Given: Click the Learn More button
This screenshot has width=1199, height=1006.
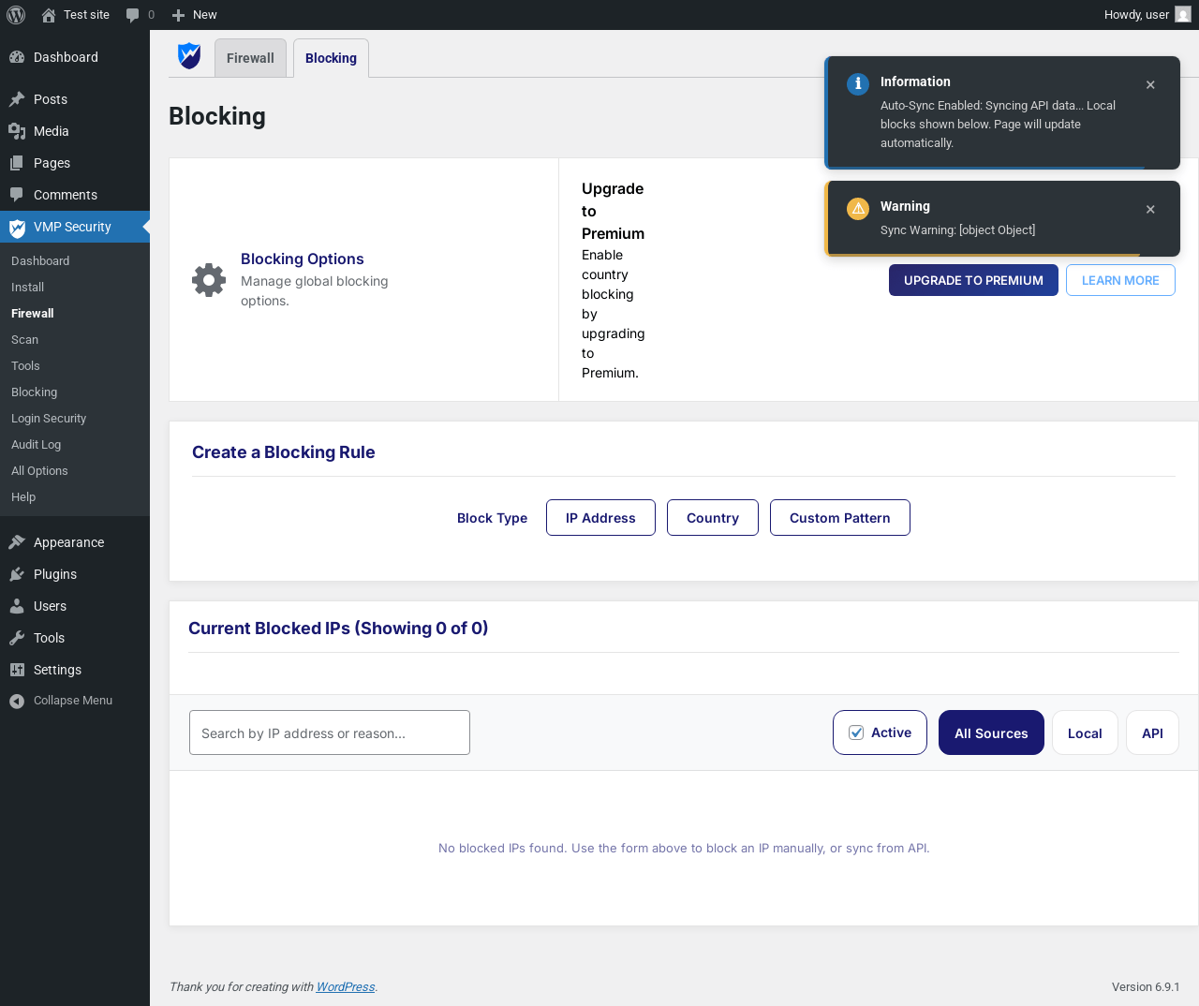Looking at the screenshot, I should click(1120, 280).
